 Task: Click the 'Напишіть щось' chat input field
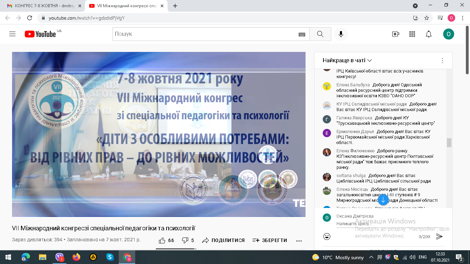point(375,224)
